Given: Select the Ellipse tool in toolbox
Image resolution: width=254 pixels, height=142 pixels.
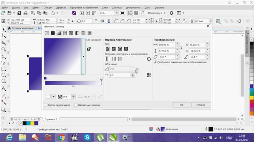Looking at the screenshot, I should (x=4, y=75).
